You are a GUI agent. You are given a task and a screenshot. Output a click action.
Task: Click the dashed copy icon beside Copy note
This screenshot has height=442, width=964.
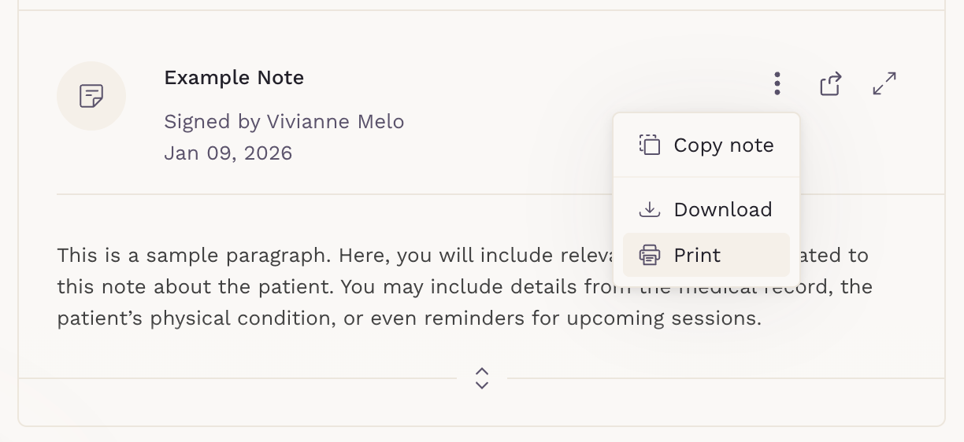point(650,145)
